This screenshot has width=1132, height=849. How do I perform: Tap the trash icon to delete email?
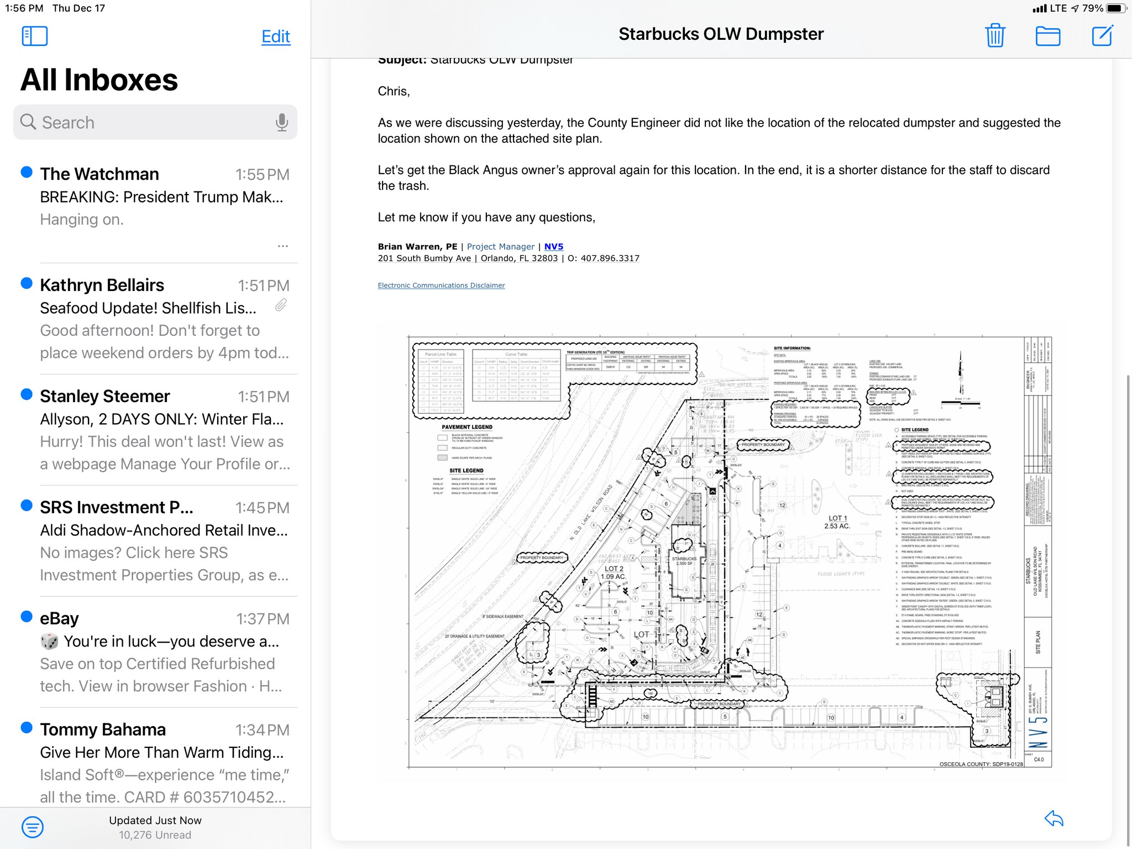pyautogui.click(x=995, y=35)
